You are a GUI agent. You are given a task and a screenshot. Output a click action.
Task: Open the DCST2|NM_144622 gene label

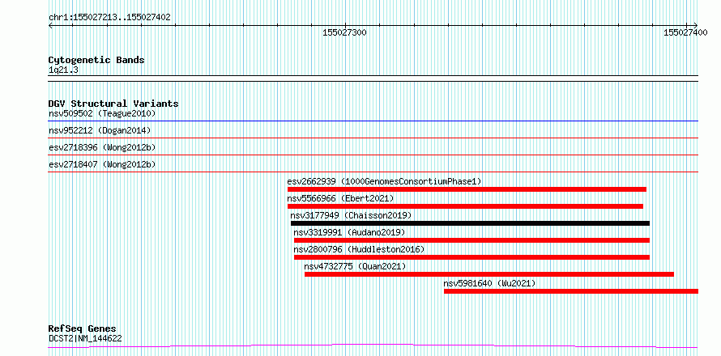85,338
